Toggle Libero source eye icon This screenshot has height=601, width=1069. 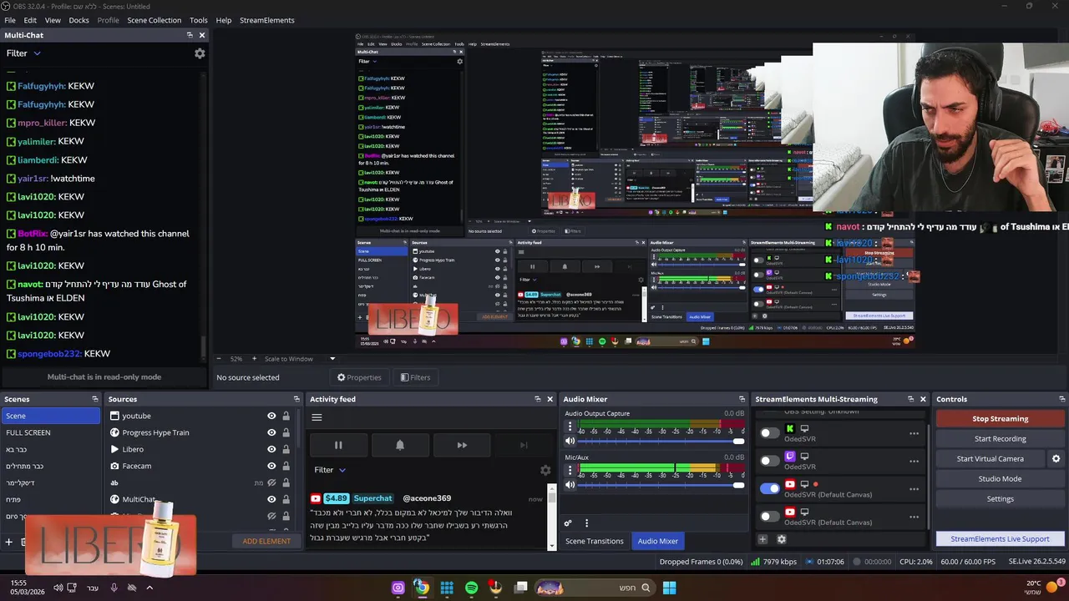click(271, 449)
